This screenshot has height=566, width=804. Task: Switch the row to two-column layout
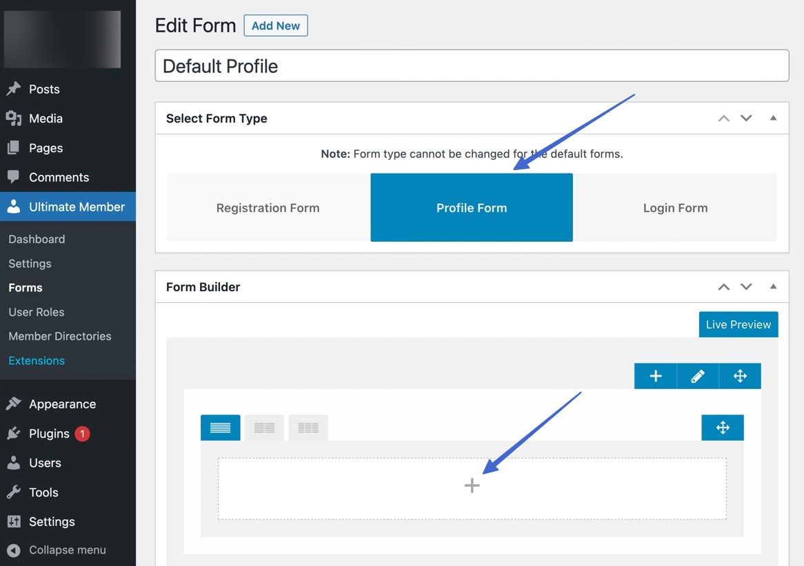264,427
